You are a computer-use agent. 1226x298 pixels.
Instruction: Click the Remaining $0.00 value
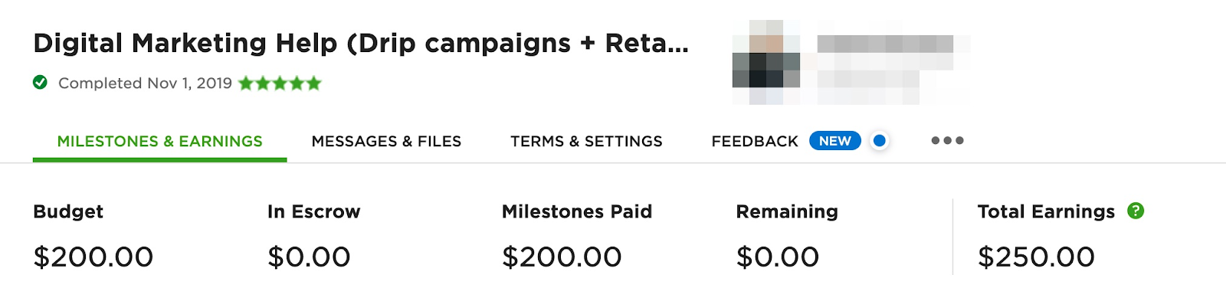click(778, 257)
